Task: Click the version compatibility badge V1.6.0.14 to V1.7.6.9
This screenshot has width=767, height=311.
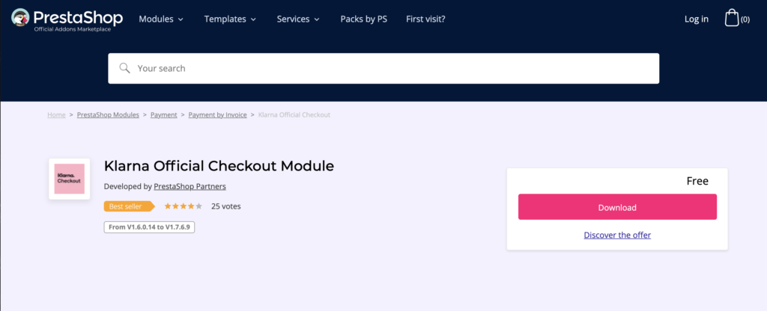Action: [149, 227]
